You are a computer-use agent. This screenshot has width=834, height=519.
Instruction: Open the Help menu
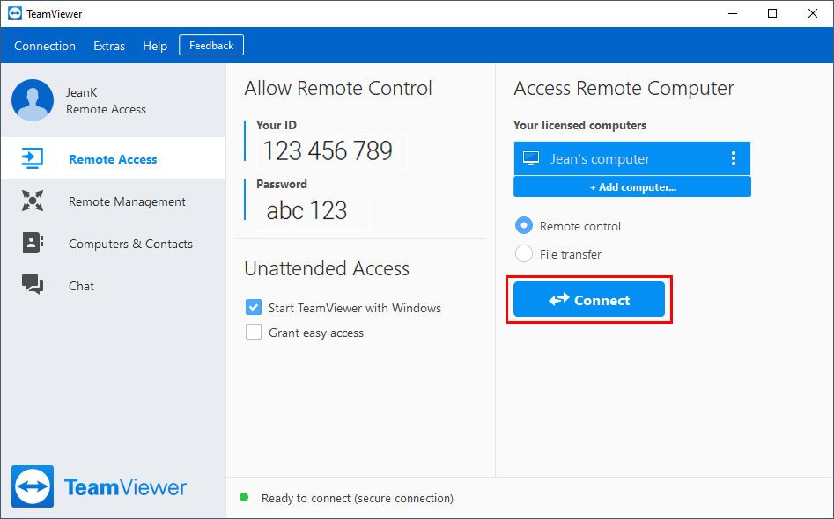pos(155,46)
